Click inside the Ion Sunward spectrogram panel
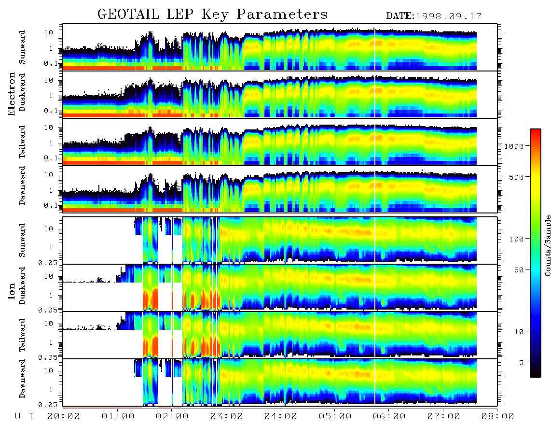Image resolution: width=551 pixels, height=425 pixels. 280,241
